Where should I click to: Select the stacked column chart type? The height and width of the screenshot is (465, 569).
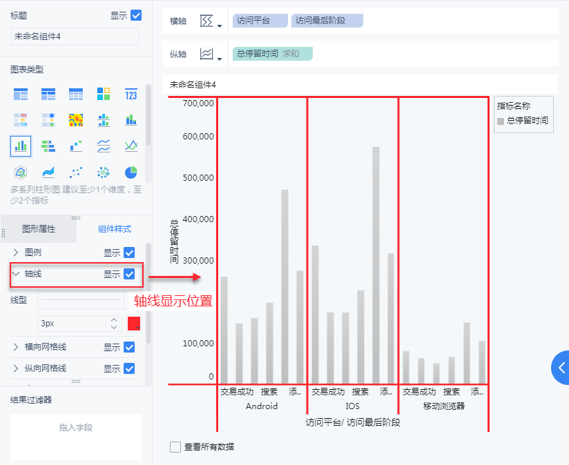tap(131, 120)
